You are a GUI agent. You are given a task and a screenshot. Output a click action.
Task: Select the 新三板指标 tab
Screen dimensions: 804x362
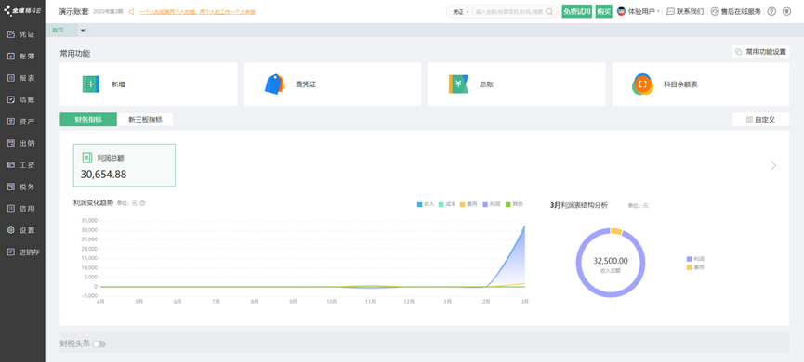(145, 120)
